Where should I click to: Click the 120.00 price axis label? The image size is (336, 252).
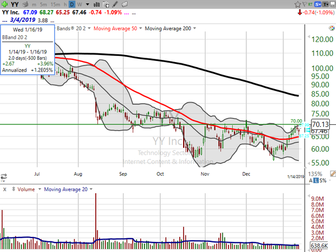[323, 39]
